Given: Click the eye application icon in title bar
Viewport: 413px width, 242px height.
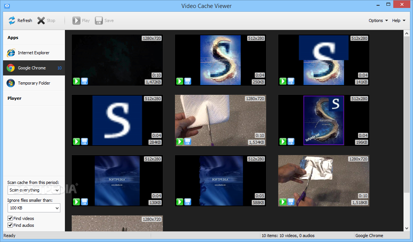Looking at the screenshot, I should (x=7, y=6).
